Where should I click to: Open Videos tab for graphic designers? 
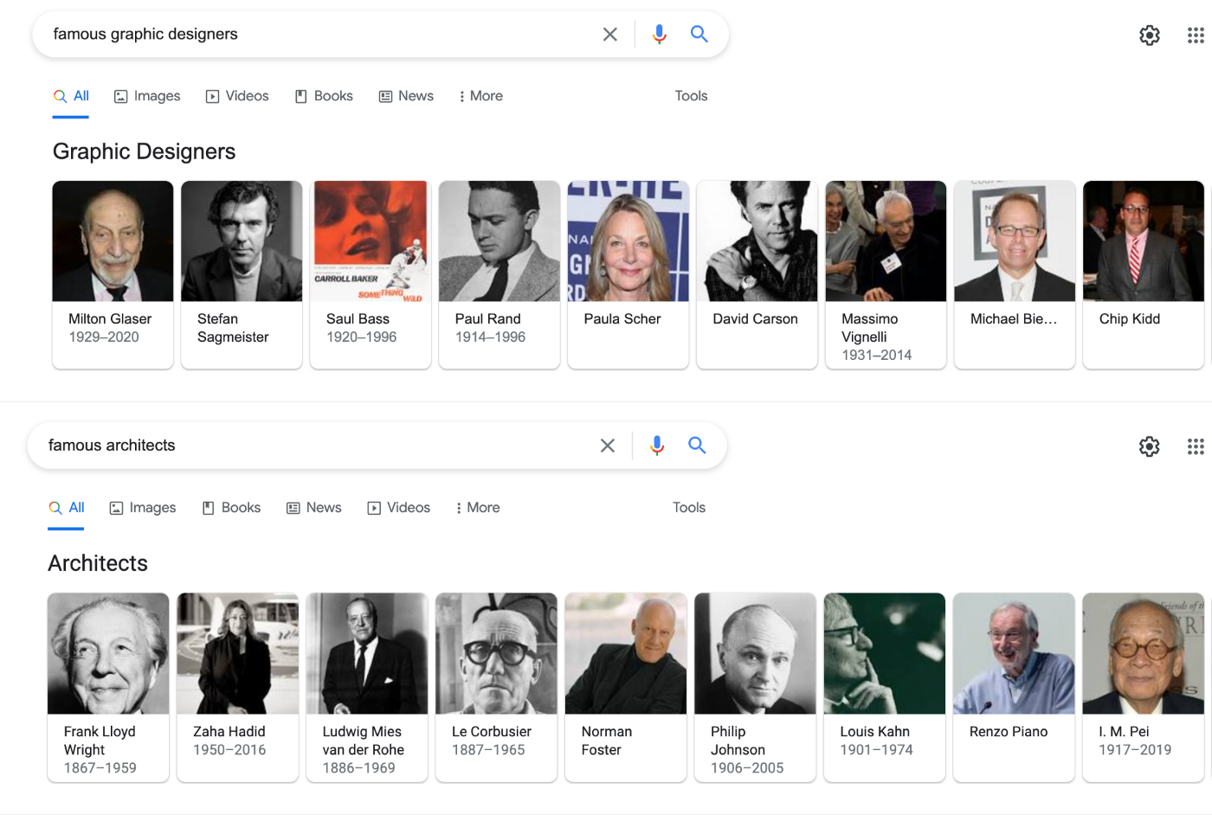click(x=237, y=96)
